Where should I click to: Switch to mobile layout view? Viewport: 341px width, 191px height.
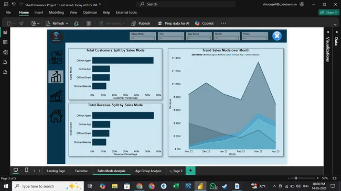click(x=27, y=170)
